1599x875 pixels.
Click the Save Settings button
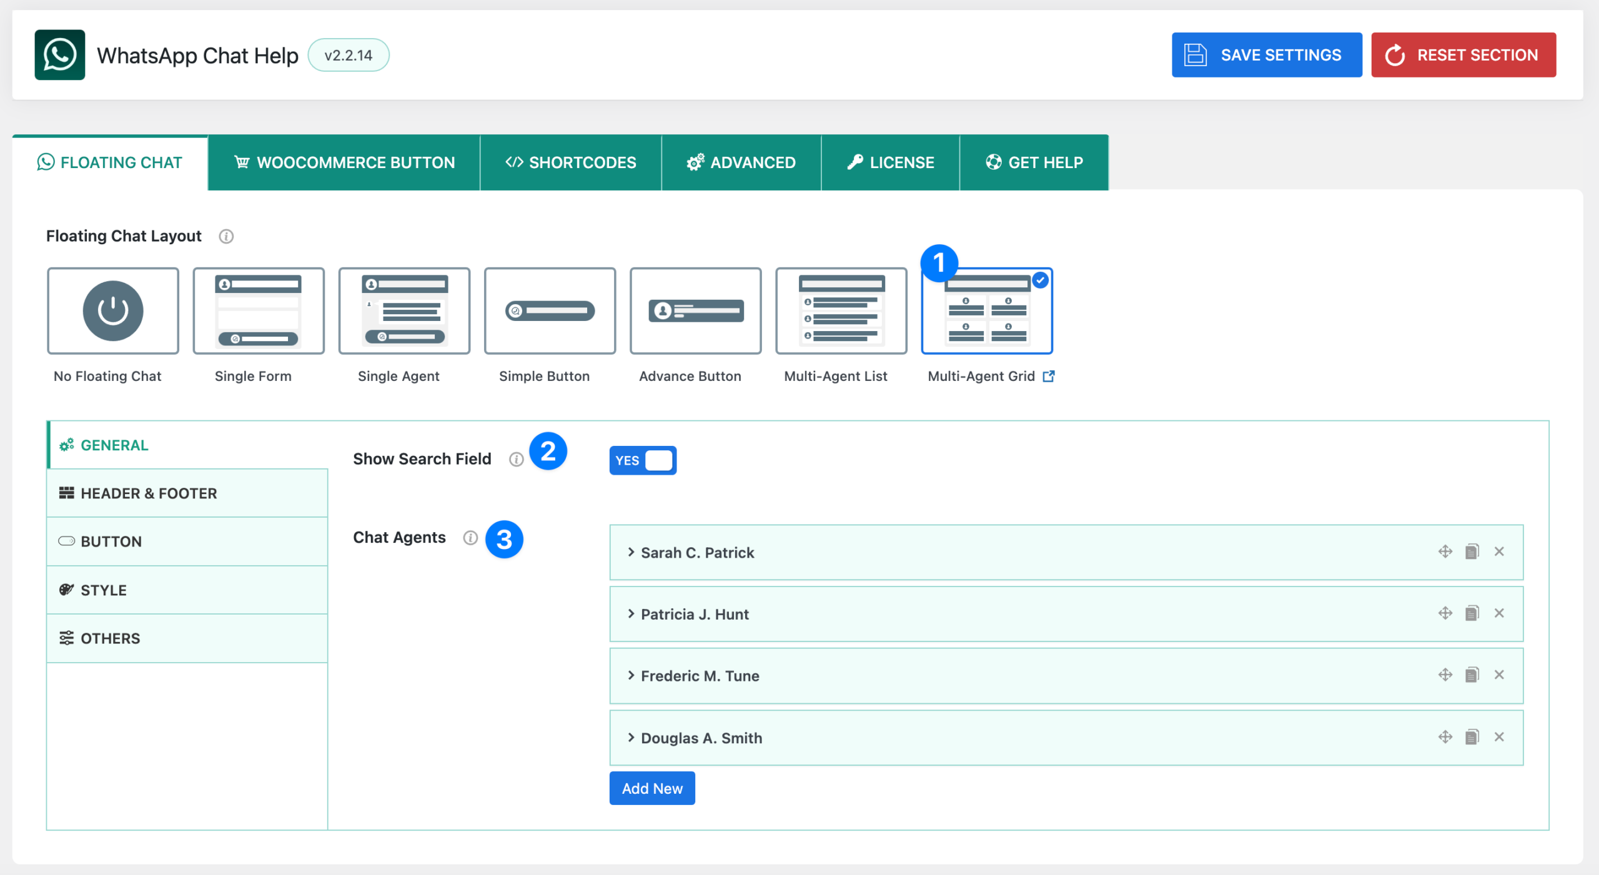coord(1266,55)
